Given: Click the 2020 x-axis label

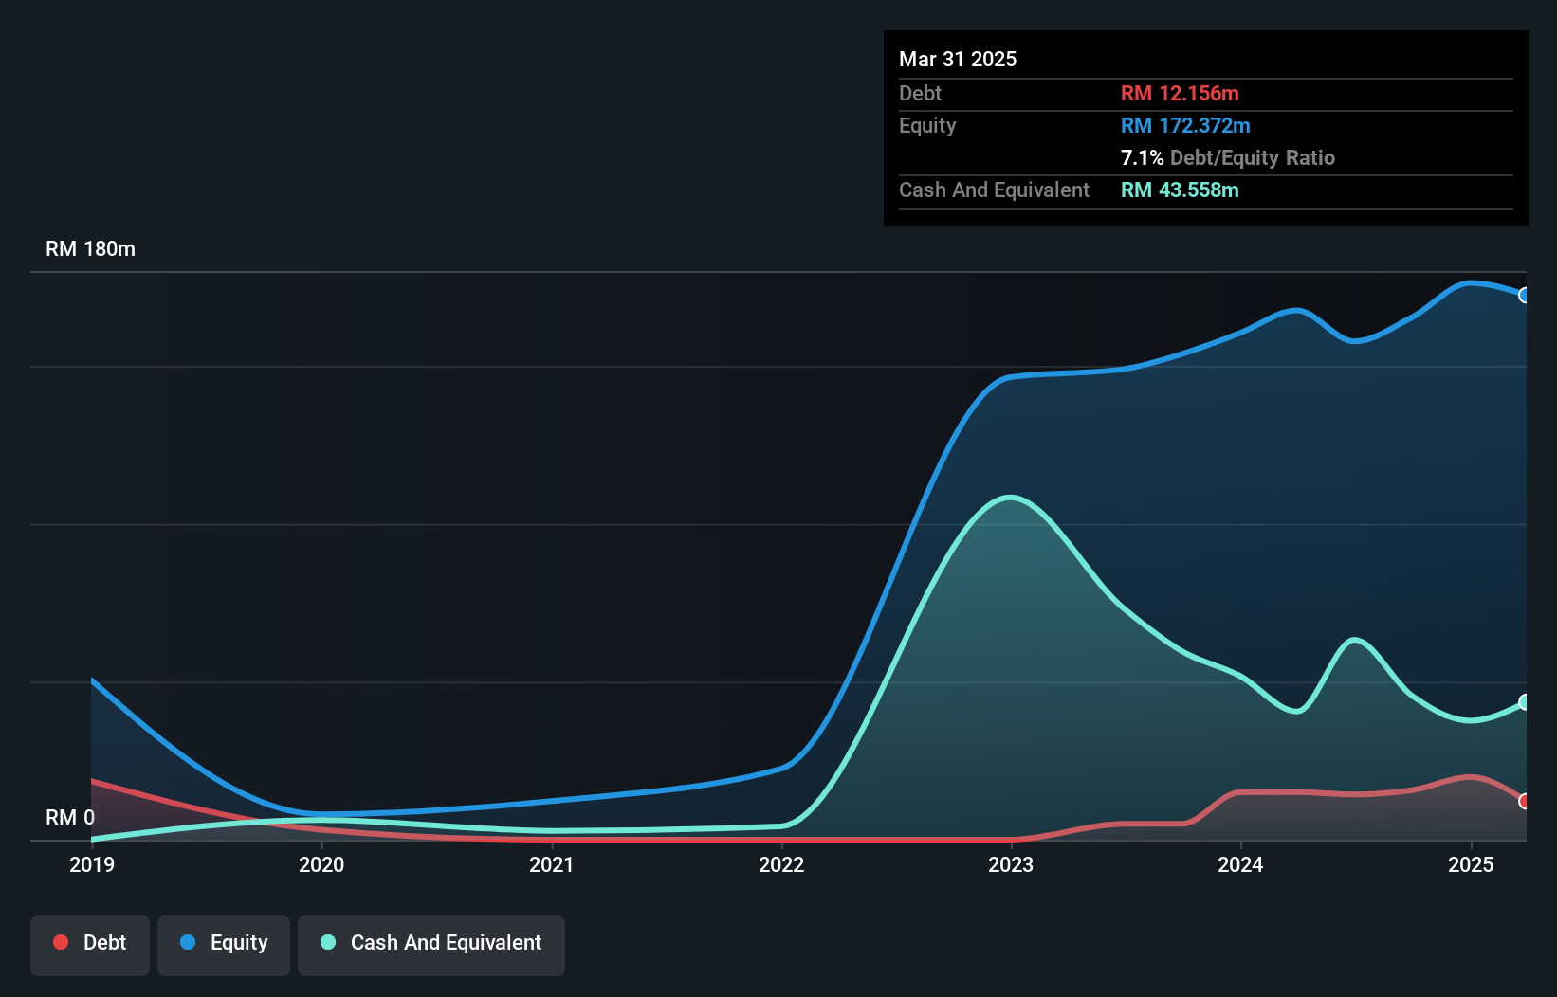Looking at the screenshot, I should (321, 864).
